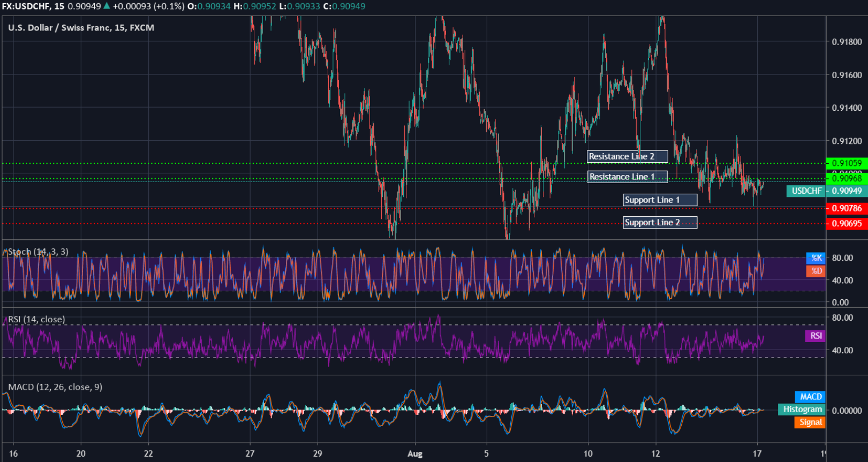Click the Aug label on time axis

click(x=415, y=454)
